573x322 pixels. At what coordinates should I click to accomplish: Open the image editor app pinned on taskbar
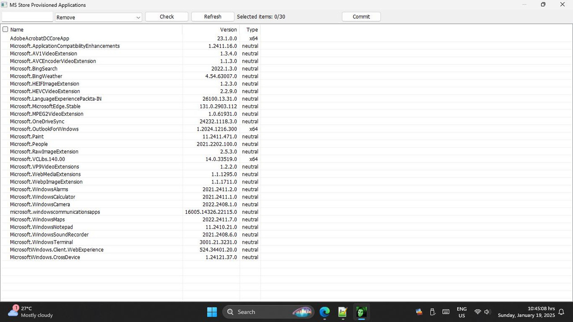[x=342, y=312]
